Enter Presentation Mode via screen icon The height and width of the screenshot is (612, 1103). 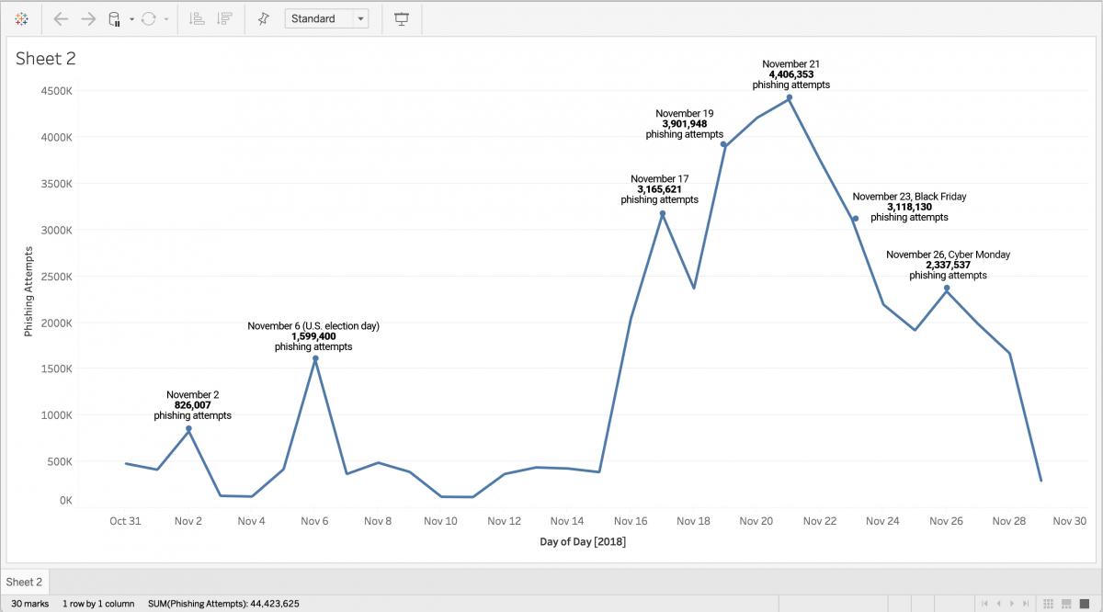(402, 18)
